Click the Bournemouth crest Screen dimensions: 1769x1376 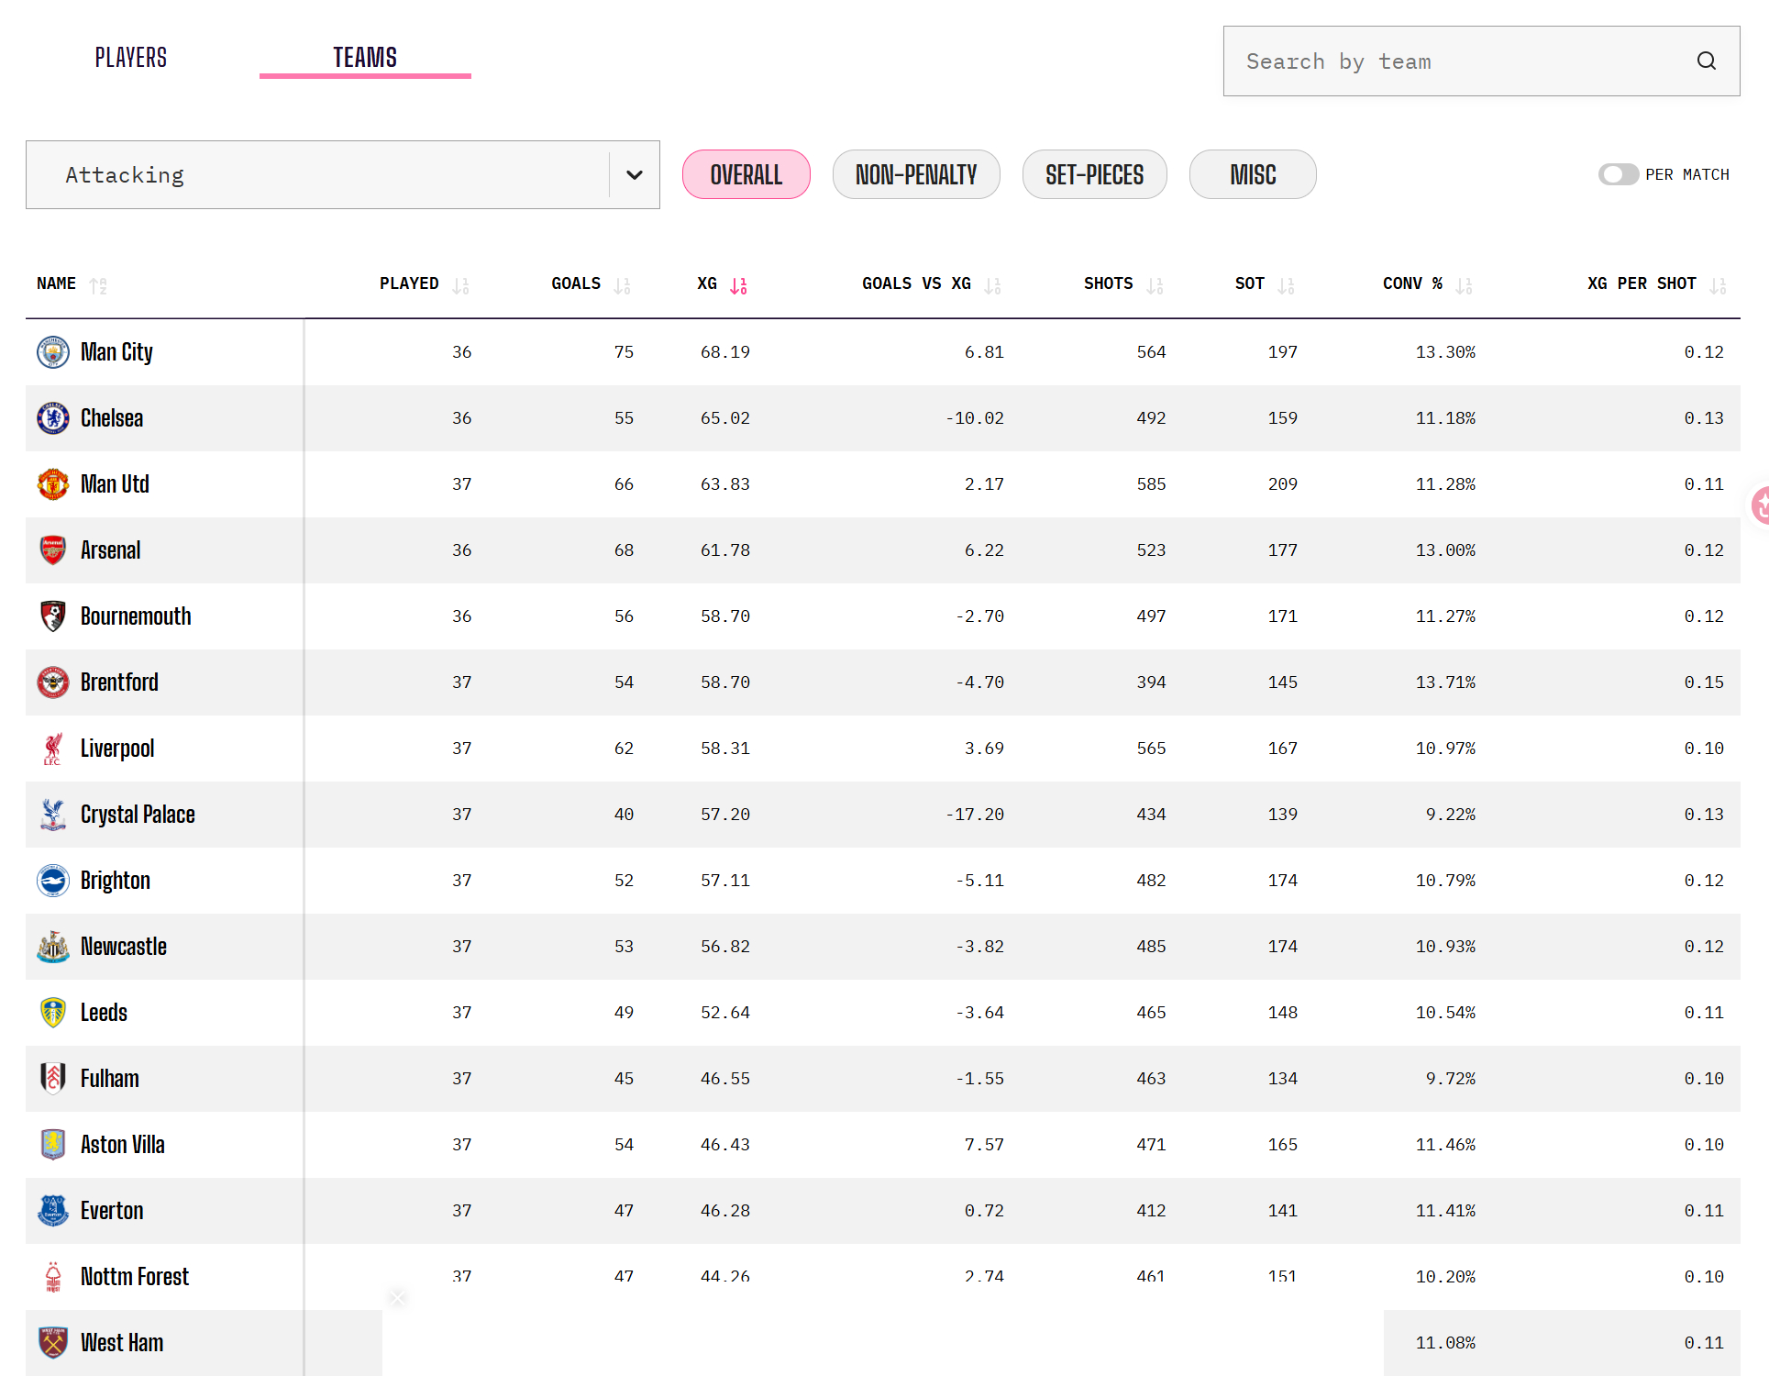pyautogui.click(x=53, y=616)
